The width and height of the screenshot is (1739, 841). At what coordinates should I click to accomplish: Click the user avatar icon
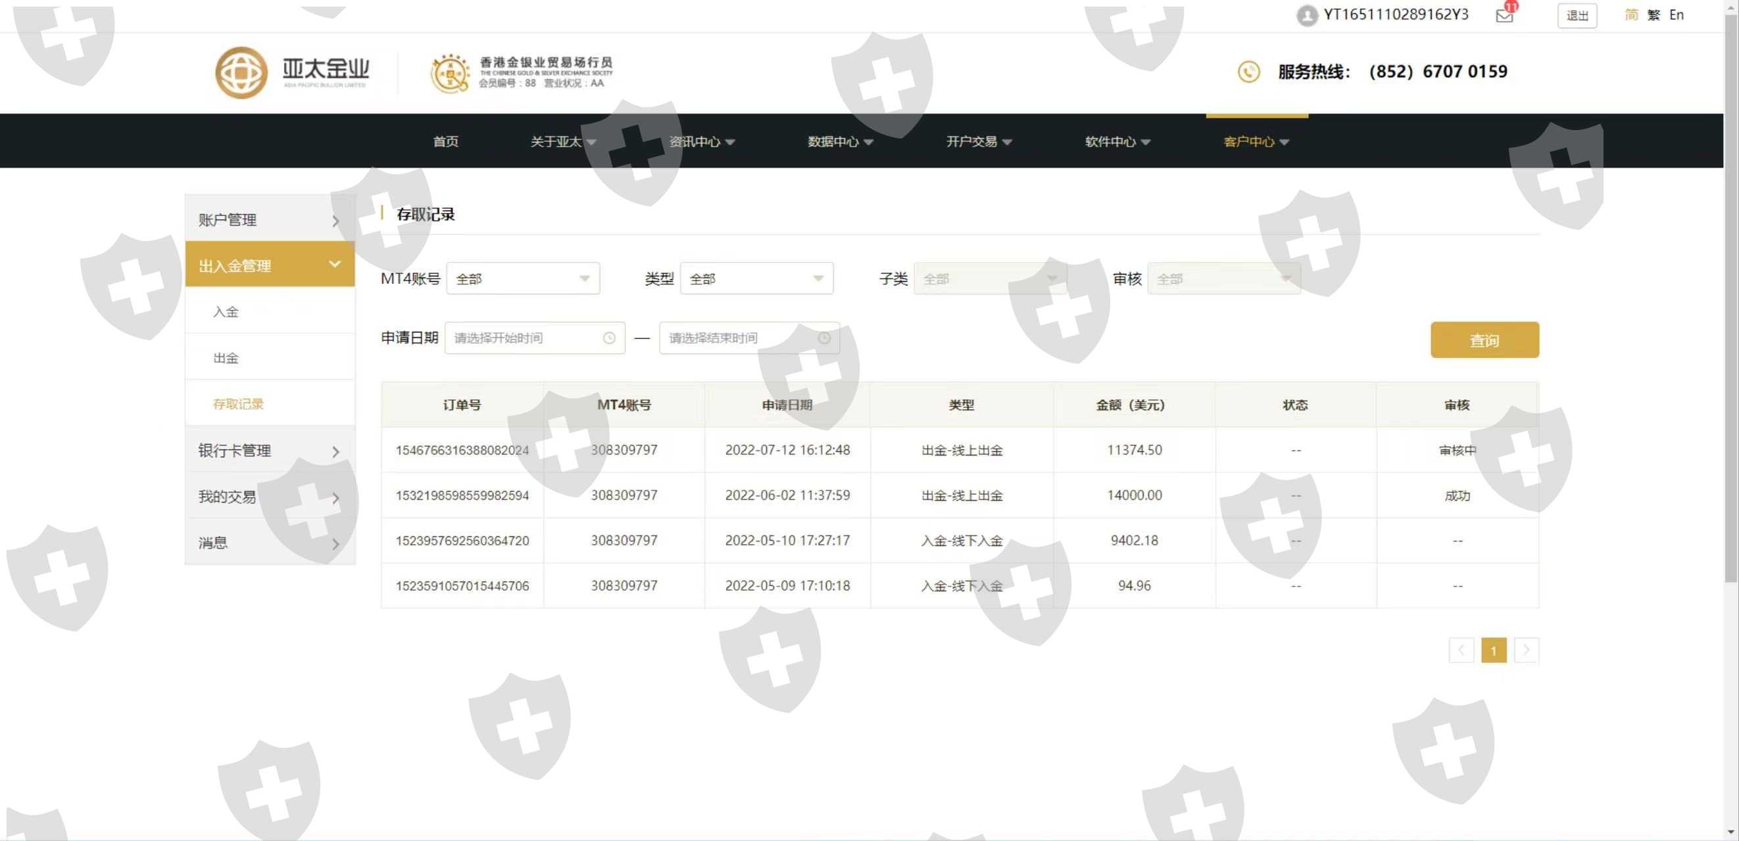pyautogui.click(x=1306, y=16)
